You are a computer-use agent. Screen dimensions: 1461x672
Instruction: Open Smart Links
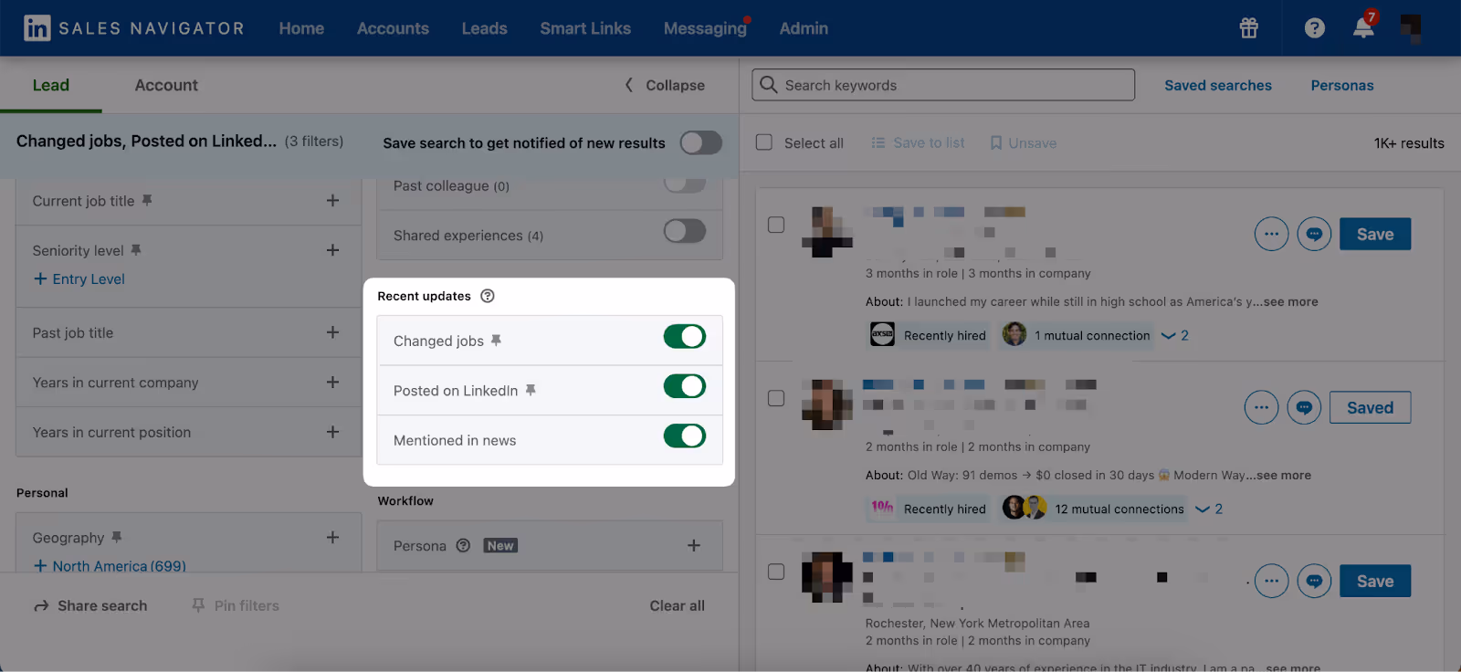click(x=585, y=28)
